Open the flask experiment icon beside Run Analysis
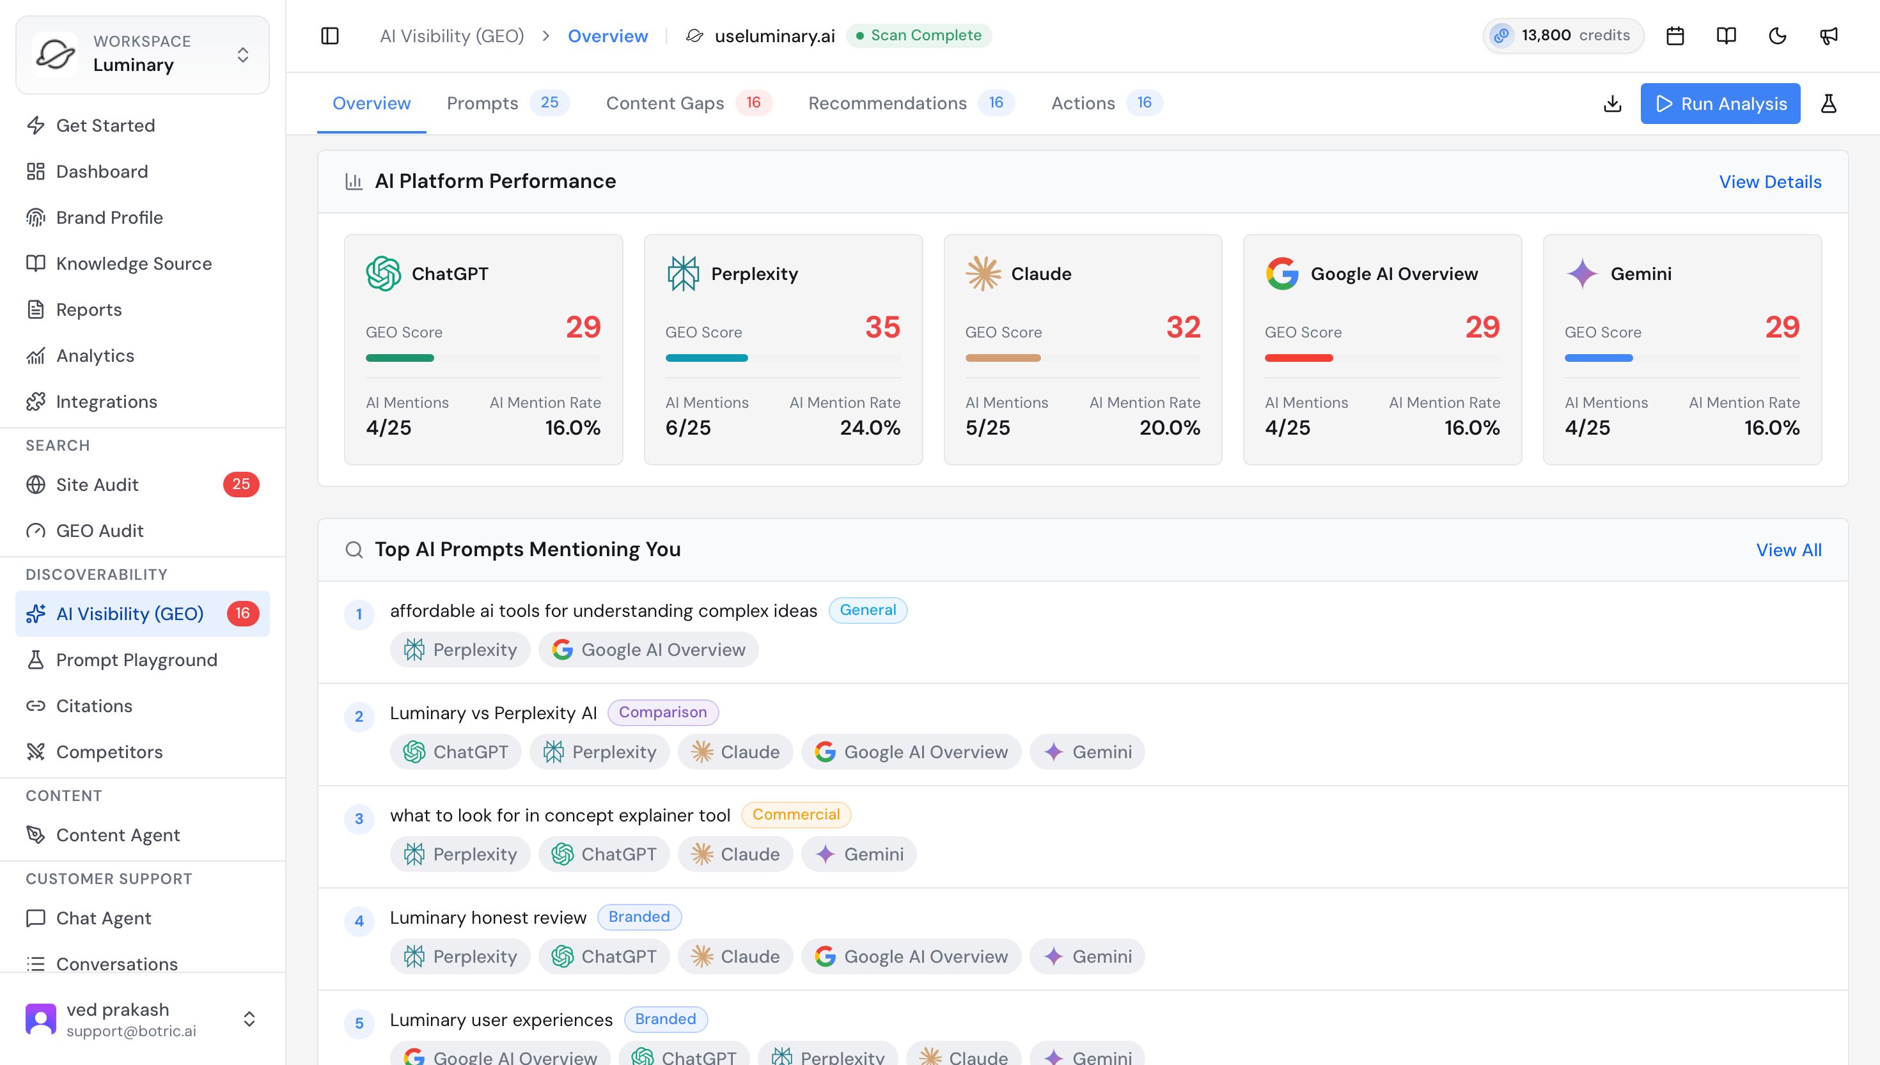This screenshot has width=1880, height=1065. pos(1829,104)
